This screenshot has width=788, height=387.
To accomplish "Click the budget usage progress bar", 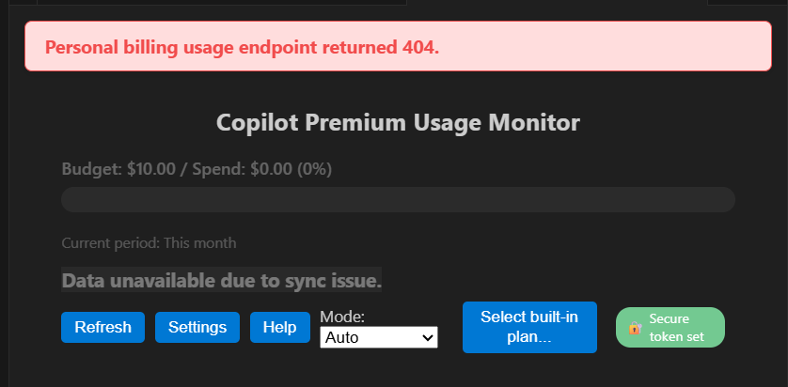I will 398,199.
